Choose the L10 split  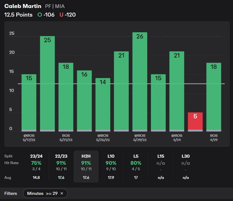click(111, 156)
